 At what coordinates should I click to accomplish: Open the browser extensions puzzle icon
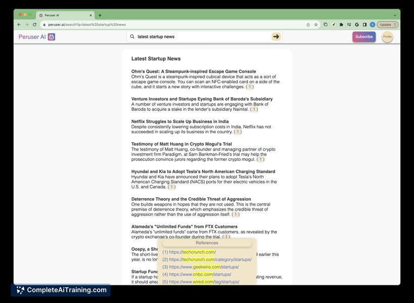click(x=341, y=24)
